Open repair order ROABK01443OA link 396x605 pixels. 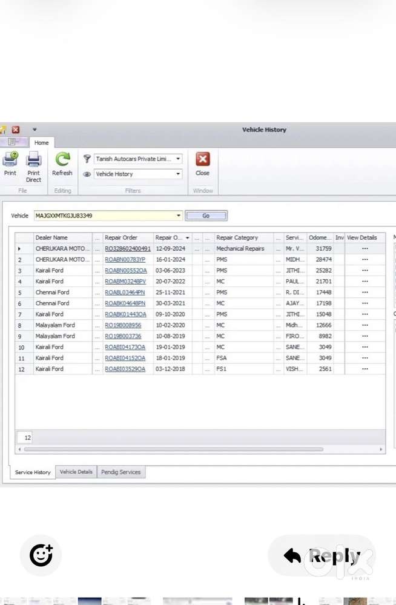click(x=125, y=314)
